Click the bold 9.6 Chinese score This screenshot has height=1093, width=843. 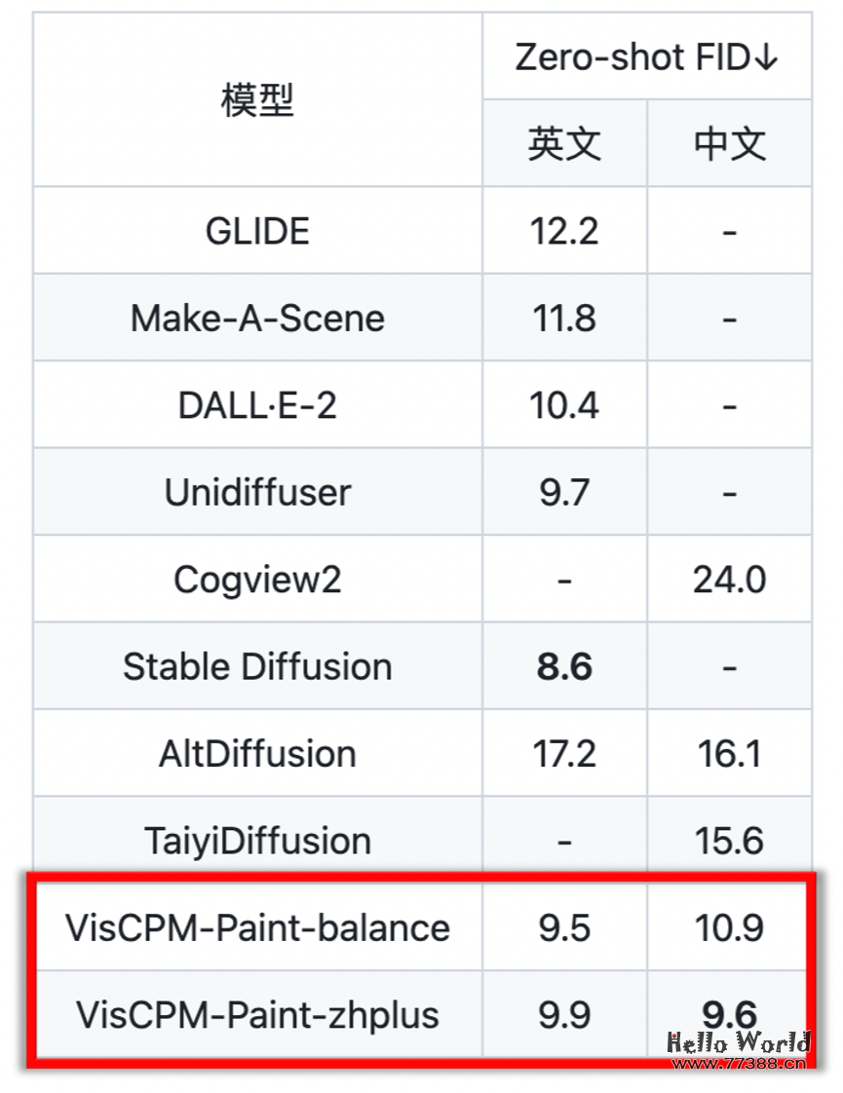tap(729, 1013)
